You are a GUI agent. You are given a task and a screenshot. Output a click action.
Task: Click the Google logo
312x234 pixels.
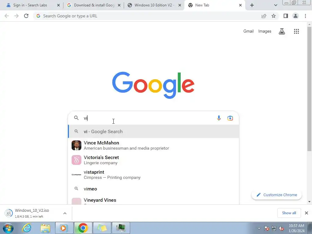pos(153,85)
